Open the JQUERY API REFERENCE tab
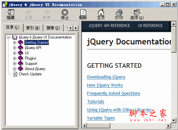Viewport: 178px width, 130px height. [109, 26]
